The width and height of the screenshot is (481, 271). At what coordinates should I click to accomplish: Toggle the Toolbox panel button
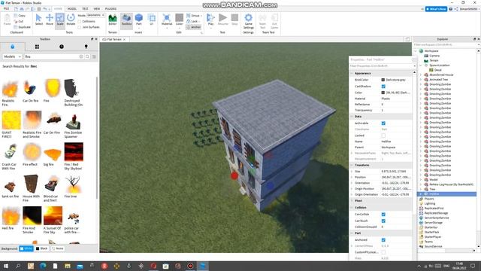126,20
